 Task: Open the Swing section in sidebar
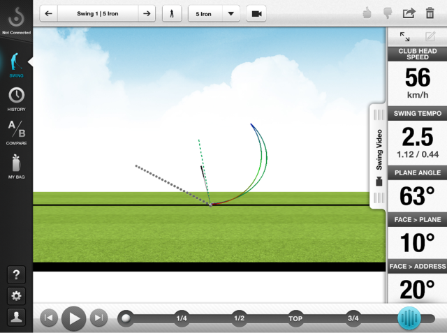pos(16,65)
